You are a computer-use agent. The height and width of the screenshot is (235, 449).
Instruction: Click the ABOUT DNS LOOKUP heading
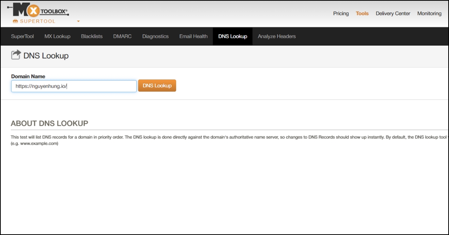point(49,123)
